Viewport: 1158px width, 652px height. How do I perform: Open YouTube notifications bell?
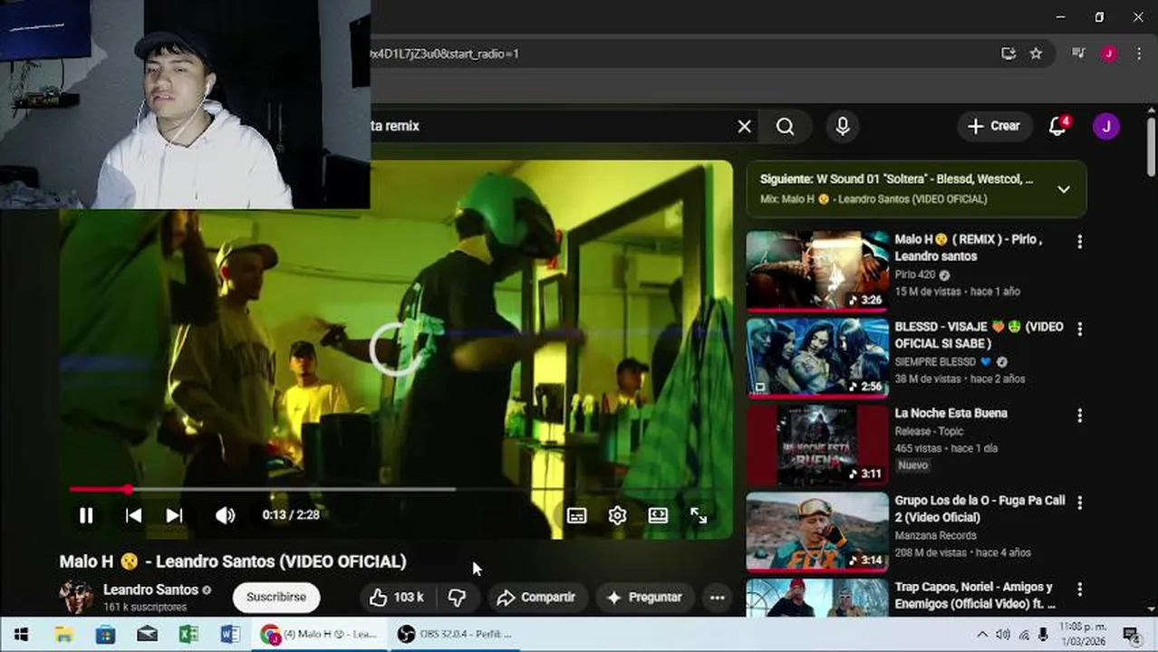(x=1057, y=127)
